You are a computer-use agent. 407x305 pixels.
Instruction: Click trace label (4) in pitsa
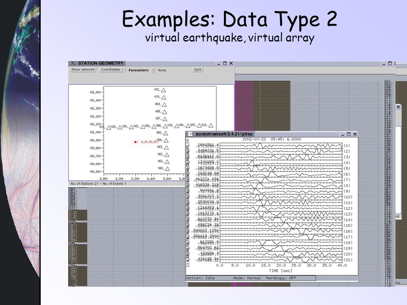coord(347,163)
